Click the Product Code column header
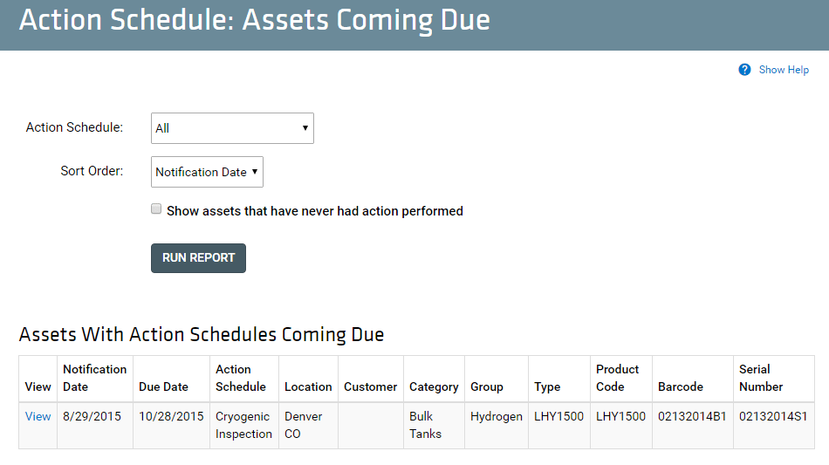Viewport: 829px width, 465px height. click(617, 378)
